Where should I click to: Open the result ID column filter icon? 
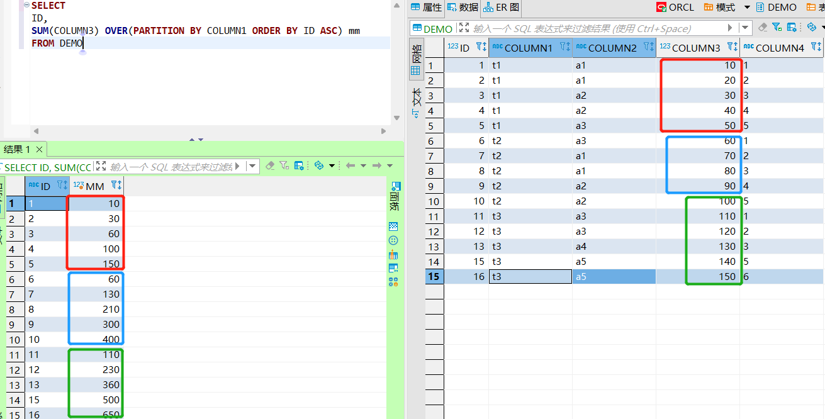pos(62,185)
